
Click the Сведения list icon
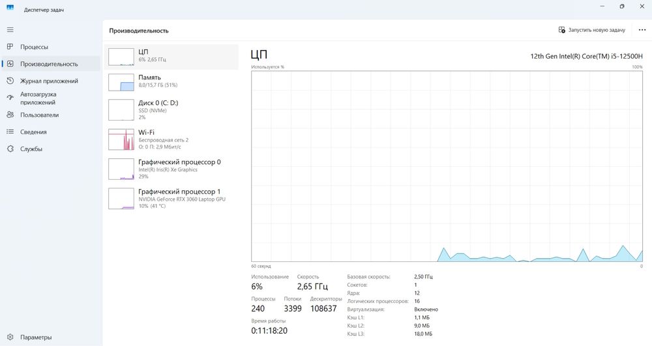click(x=10, y=132)
